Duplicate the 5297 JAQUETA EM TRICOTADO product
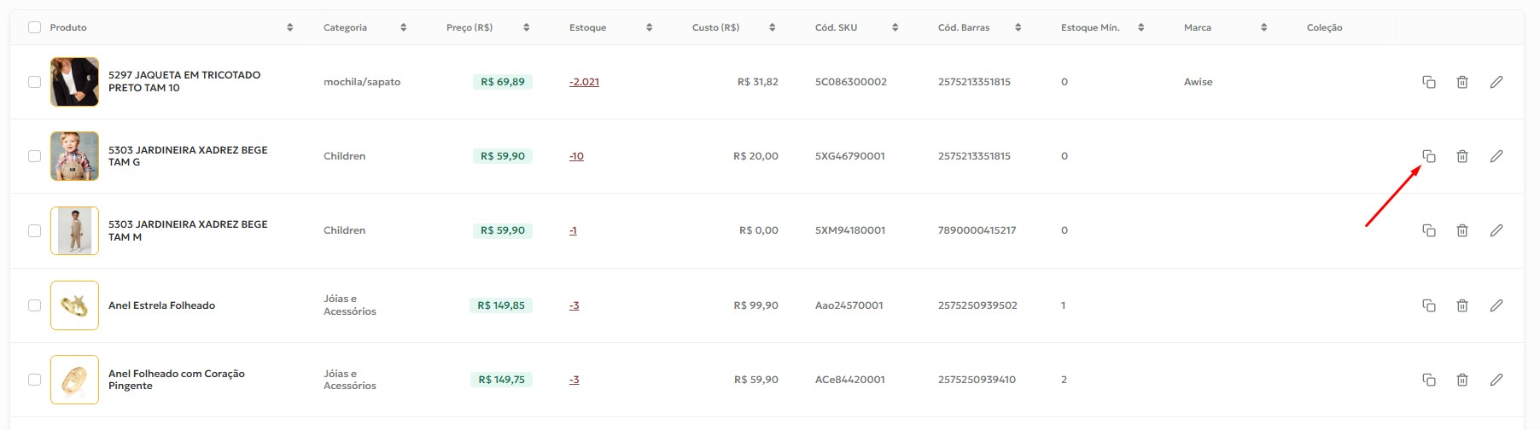Image resolution: width=1540 pixels, height=430 pixels. point(1428,82)
